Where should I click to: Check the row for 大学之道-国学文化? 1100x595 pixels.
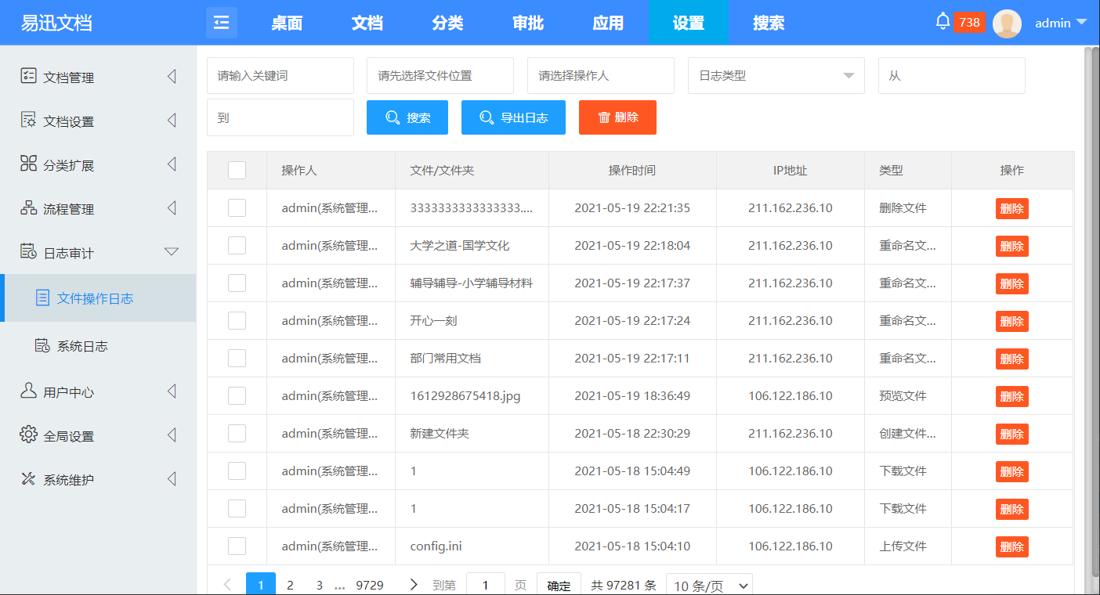237,245
